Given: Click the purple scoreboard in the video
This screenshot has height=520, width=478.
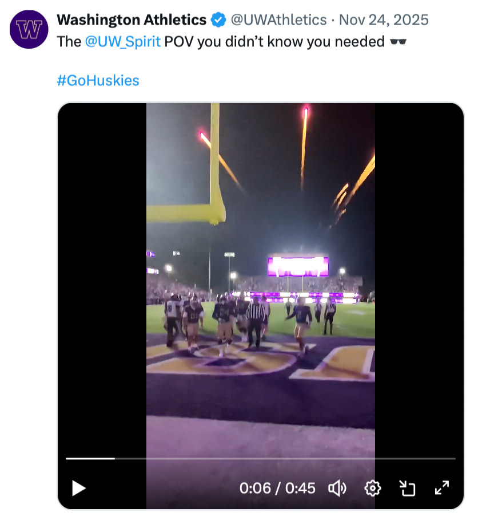Looking at the screenshot, I should pos(298,266).
